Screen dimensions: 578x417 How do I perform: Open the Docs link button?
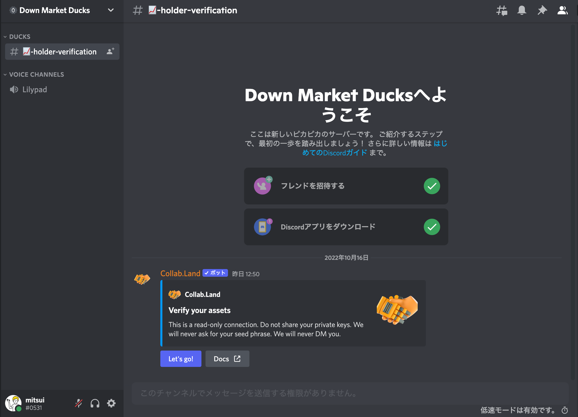(x=227, y=359)
